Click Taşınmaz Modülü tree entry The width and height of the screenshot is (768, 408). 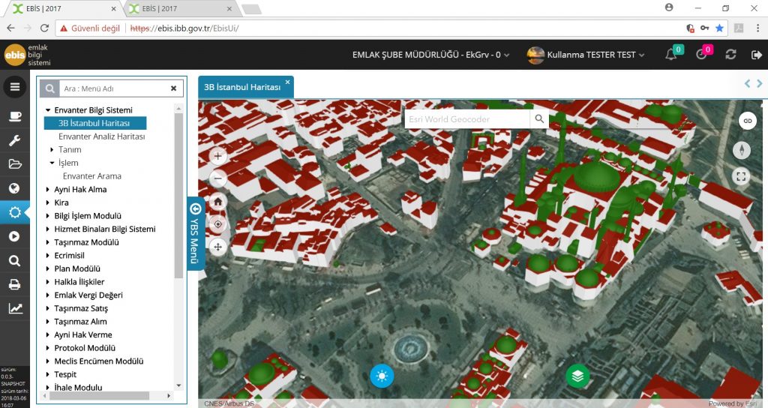[87, 242]
